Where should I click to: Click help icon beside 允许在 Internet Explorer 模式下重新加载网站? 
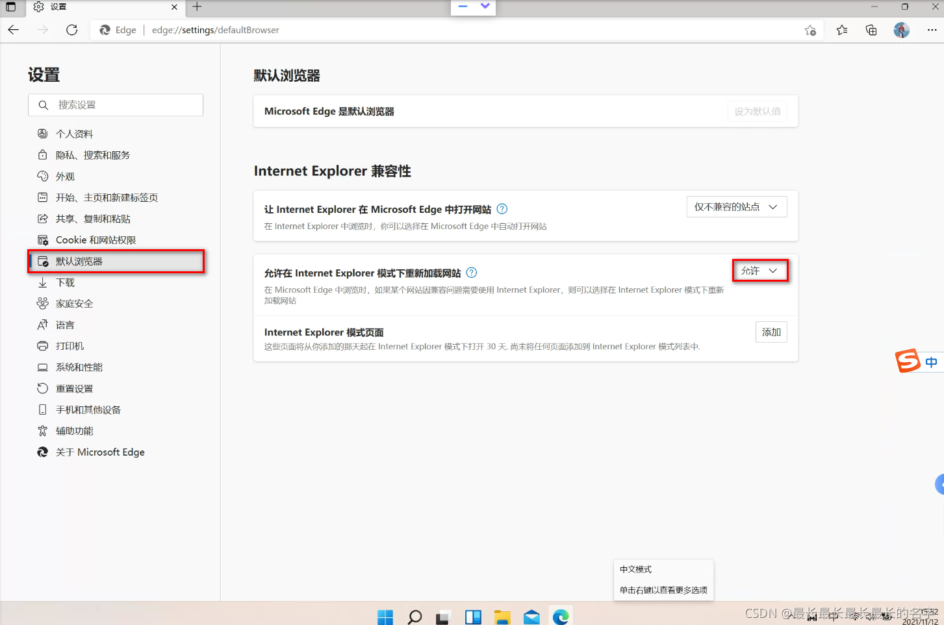tap(472, 273)
